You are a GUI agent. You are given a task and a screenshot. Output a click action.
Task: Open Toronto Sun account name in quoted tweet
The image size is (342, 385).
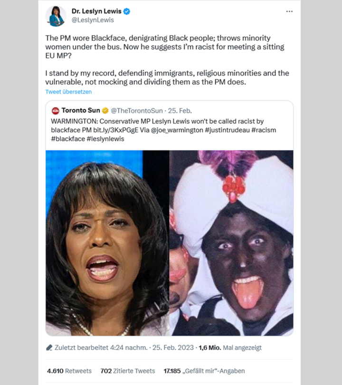point(81,110)
